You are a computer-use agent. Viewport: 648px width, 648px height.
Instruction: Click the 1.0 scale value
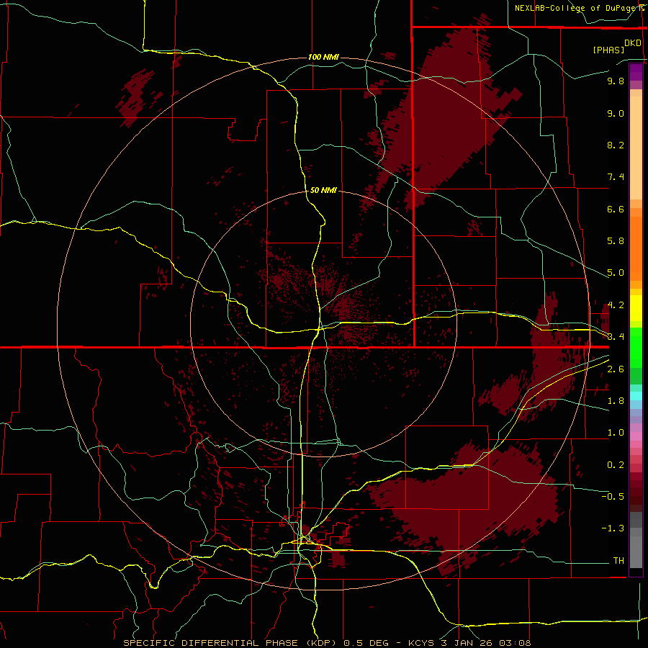[x=616, y=433]
